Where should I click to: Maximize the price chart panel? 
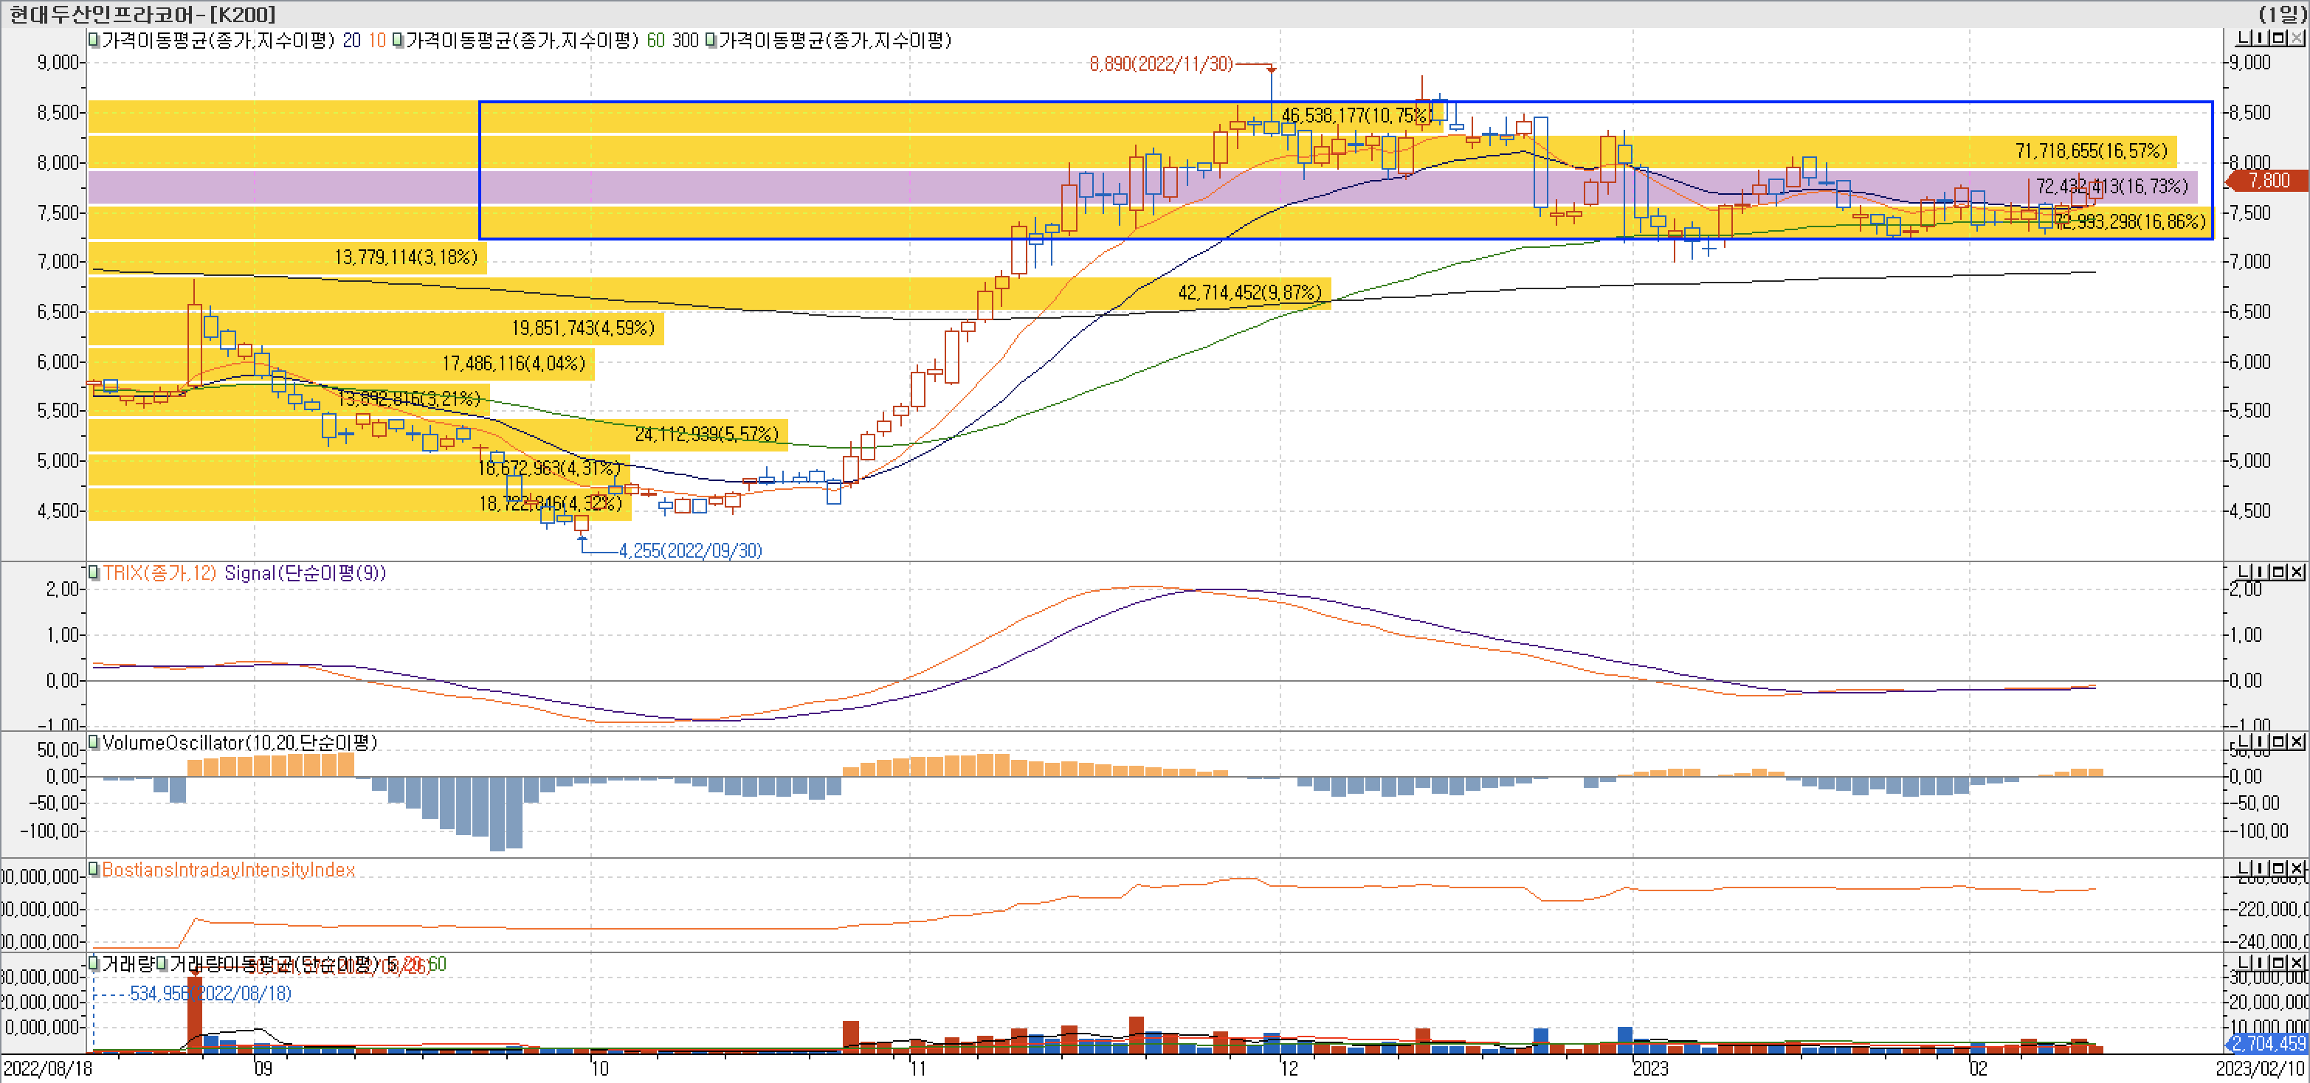tap(2278, 38)
